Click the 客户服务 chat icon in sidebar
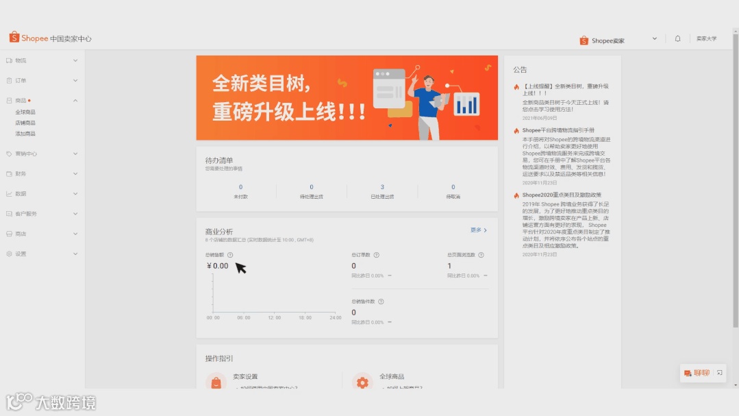This screenshot has height=416, width=739. (x=9, y=214)
